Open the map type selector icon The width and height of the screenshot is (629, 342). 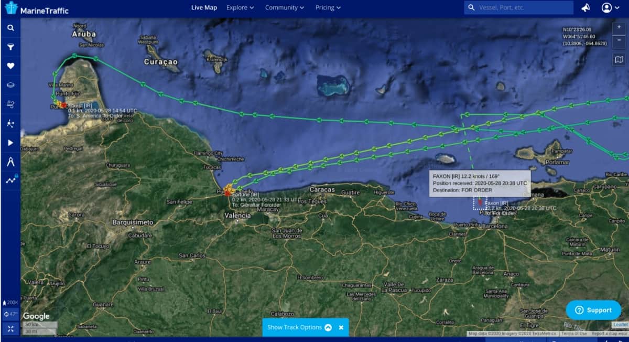point(619,60)
